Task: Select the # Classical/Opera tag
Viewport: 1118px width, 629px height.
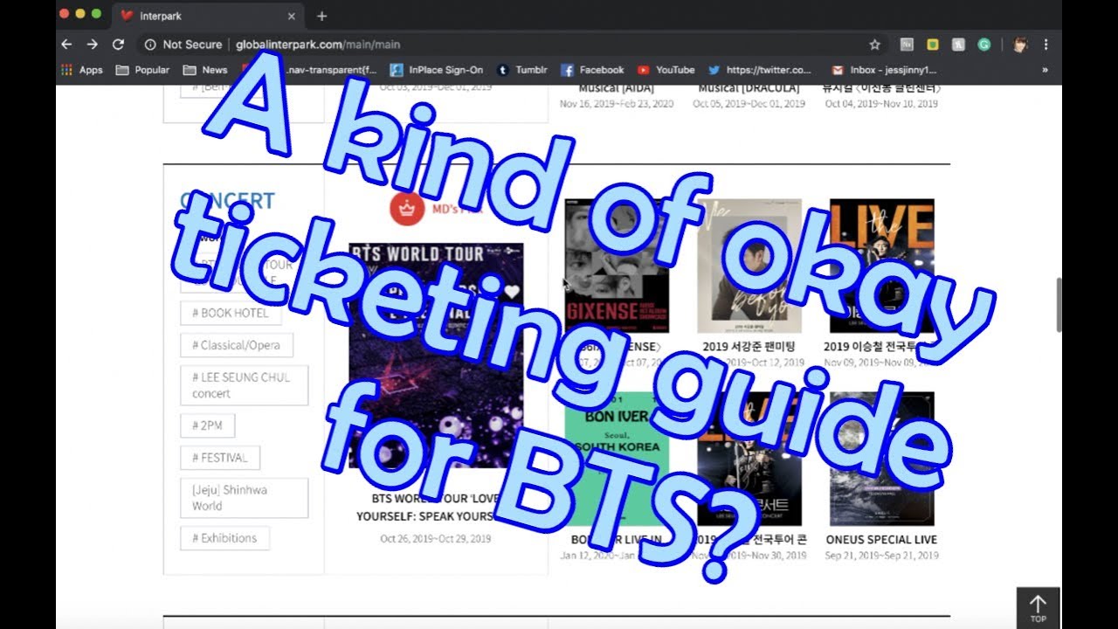Action: tap(237, 345)
